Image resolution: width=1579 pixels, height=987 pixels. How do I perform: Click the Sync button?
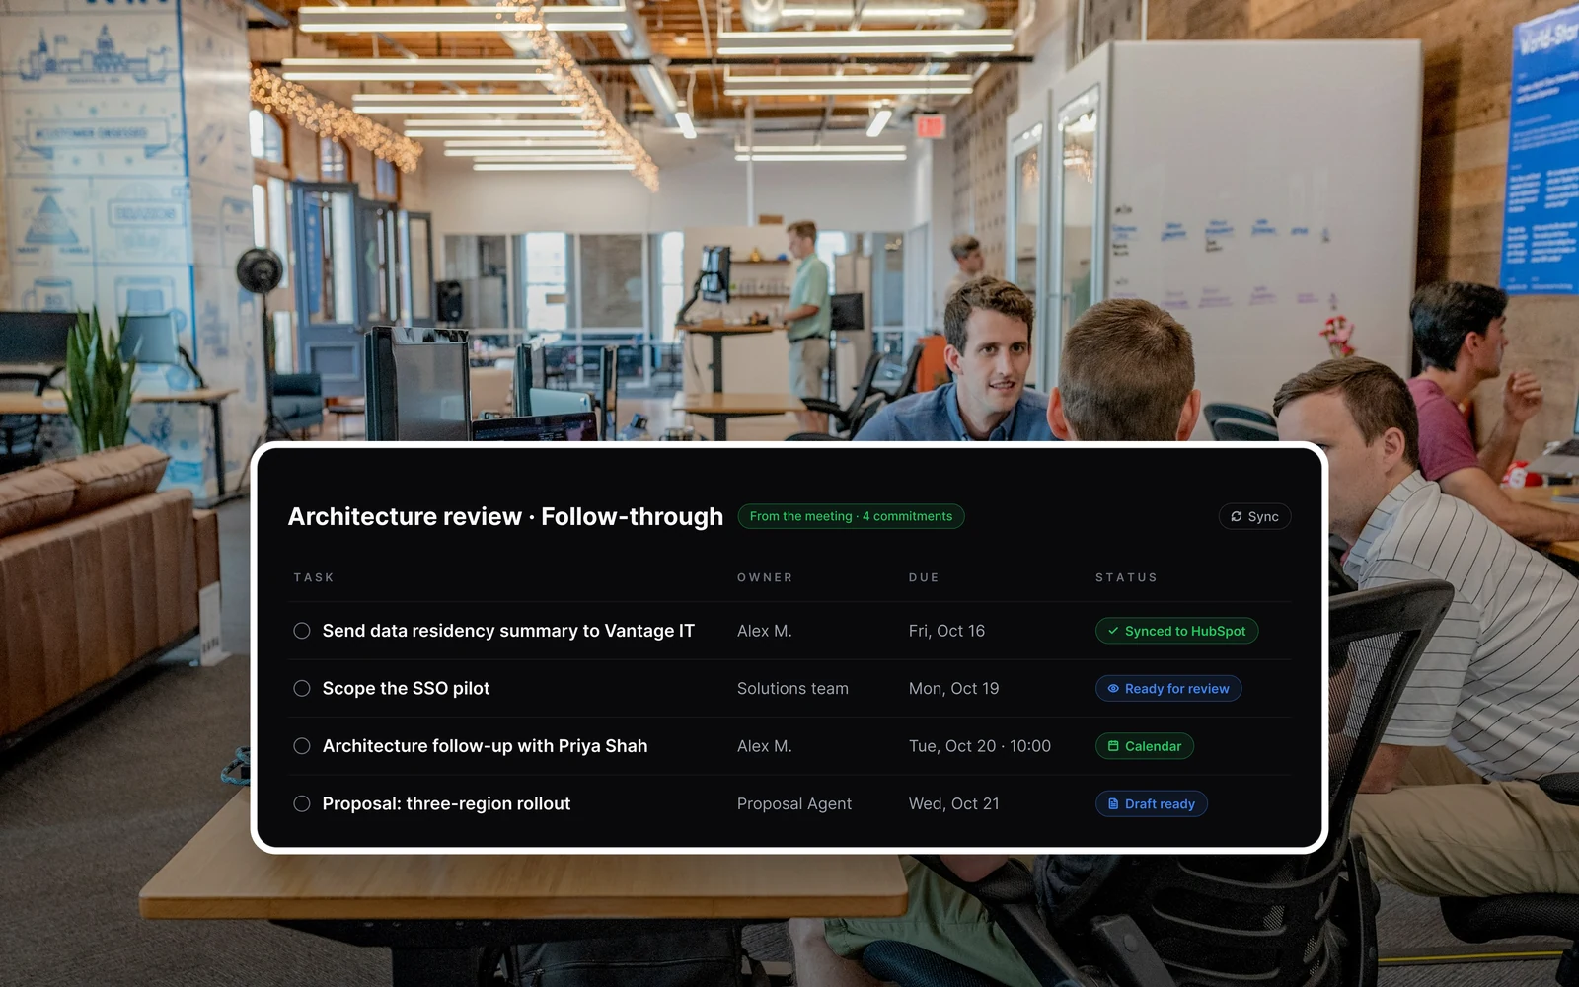tap(1254, 516)
